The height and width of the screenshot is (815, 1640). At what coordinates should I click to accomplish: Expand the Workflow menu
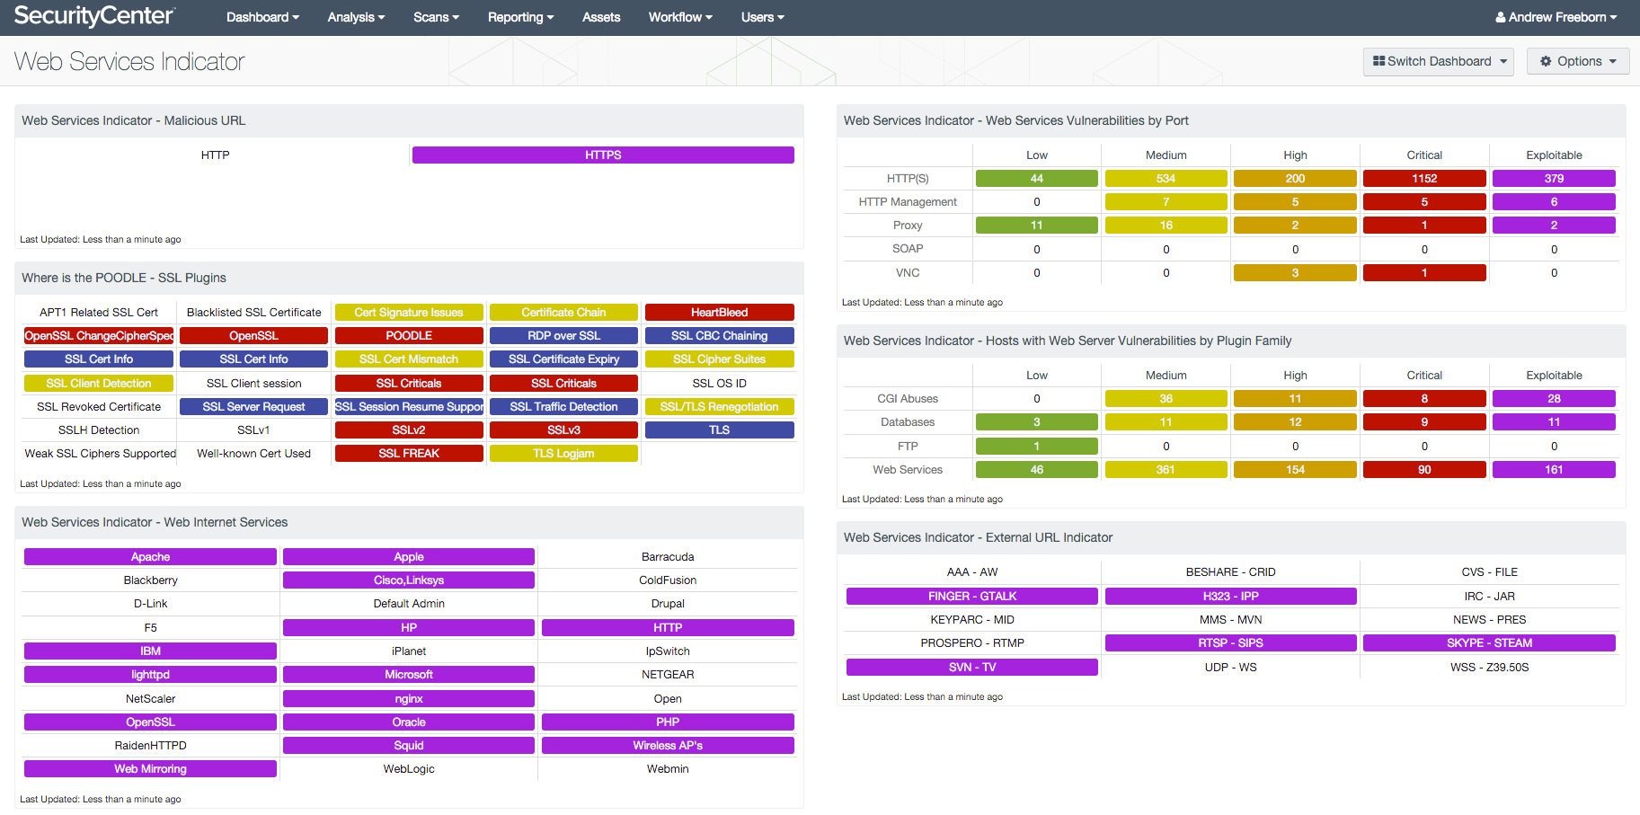tap(680, 17)
